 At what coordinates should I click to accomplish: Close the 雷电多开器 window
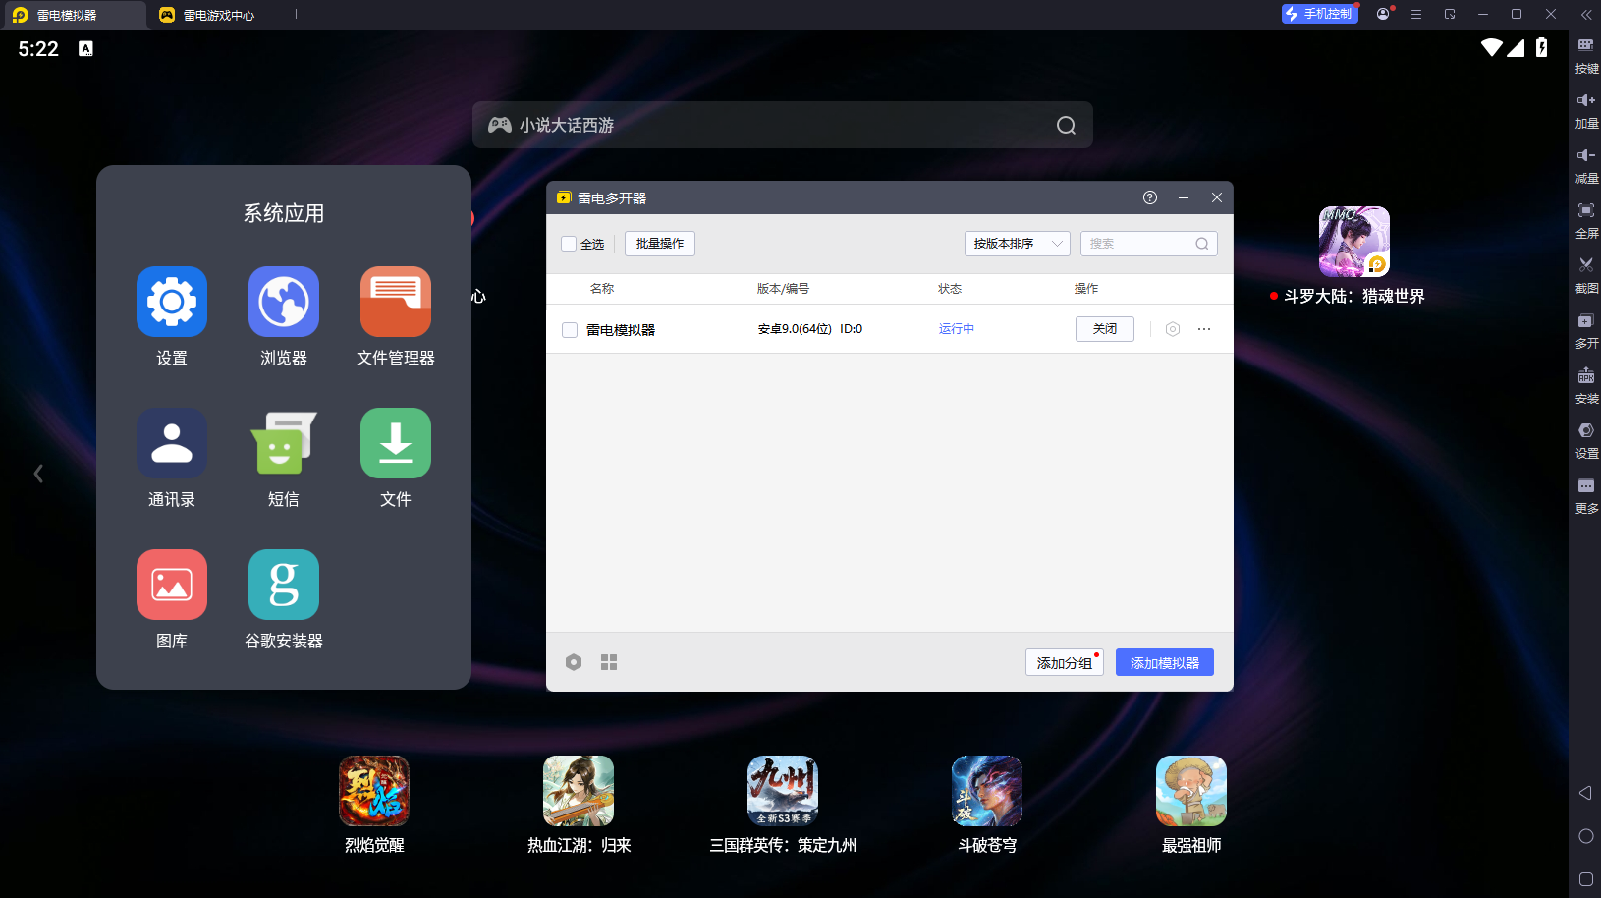(x=1217, y=197)
